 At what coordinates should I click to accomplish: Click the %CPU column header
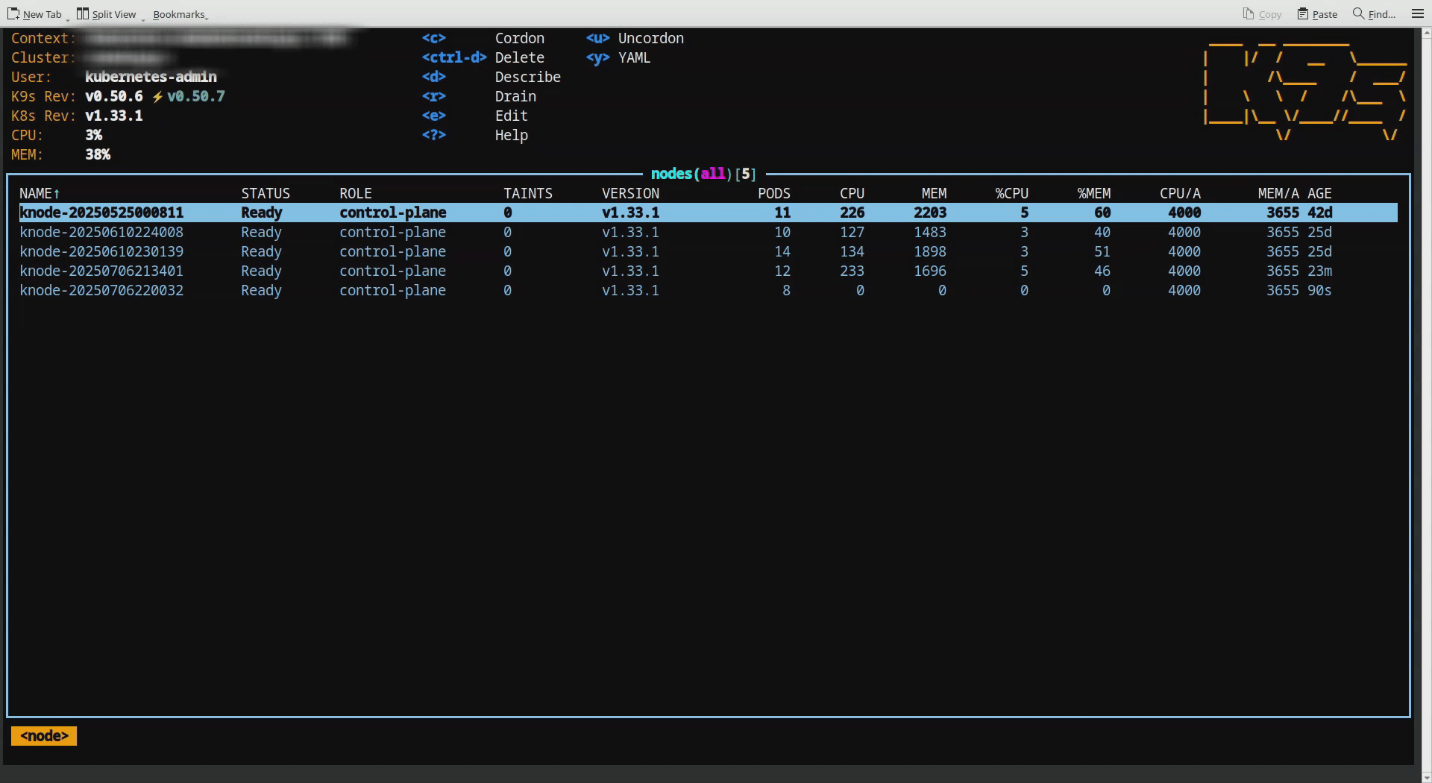point(1012,193)
